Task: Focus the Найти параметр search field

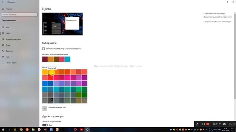Action: (20, 15)
